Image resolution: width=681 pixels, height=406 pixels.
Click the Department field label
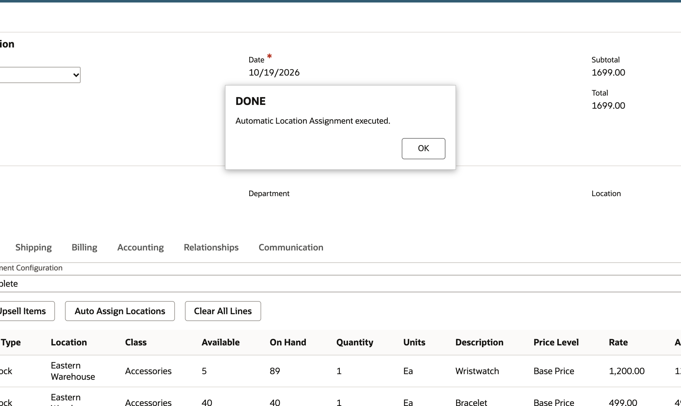[269, 194]
